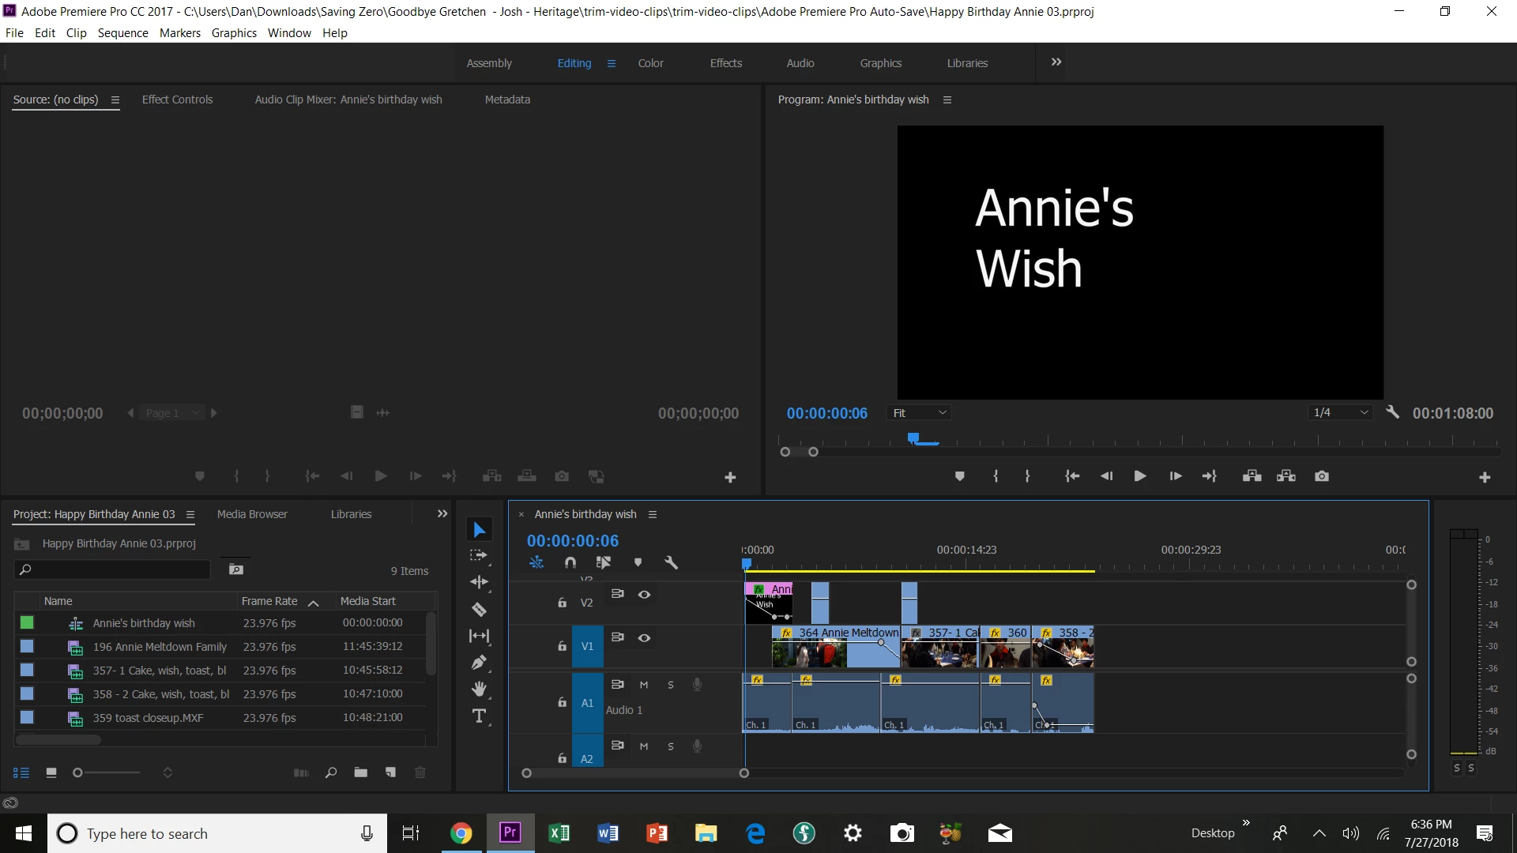Open the Fit zoom level dropdown
This screenshot has height=853, width=1517.
(919, 413)
